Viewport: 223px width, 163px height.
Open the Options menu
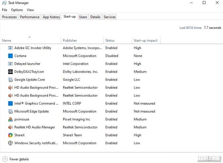17,10
